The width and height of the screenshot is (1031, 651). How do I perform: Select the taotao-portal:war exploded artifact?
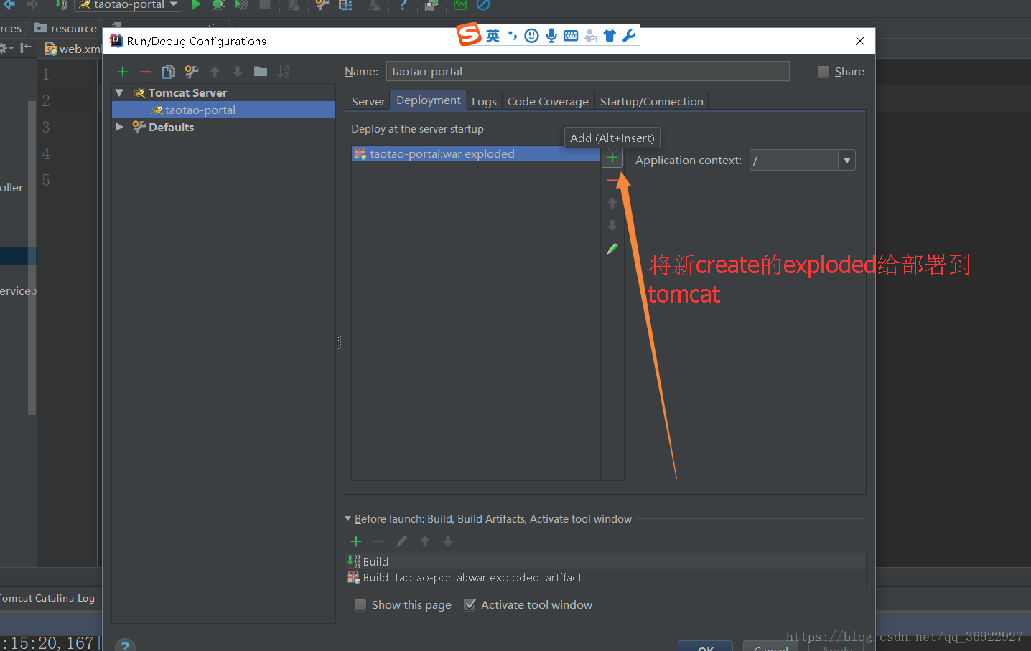476,153
